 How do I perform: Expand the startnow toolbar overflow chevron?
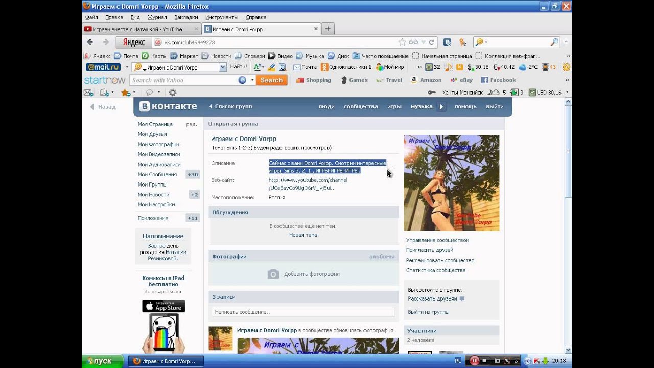pyautogui.click(x=567, y=80)
